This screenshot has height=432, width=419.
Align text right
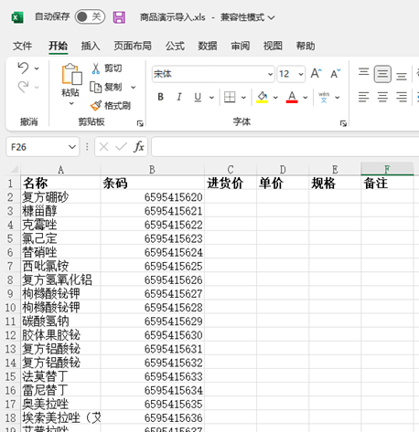click(402, 97)
